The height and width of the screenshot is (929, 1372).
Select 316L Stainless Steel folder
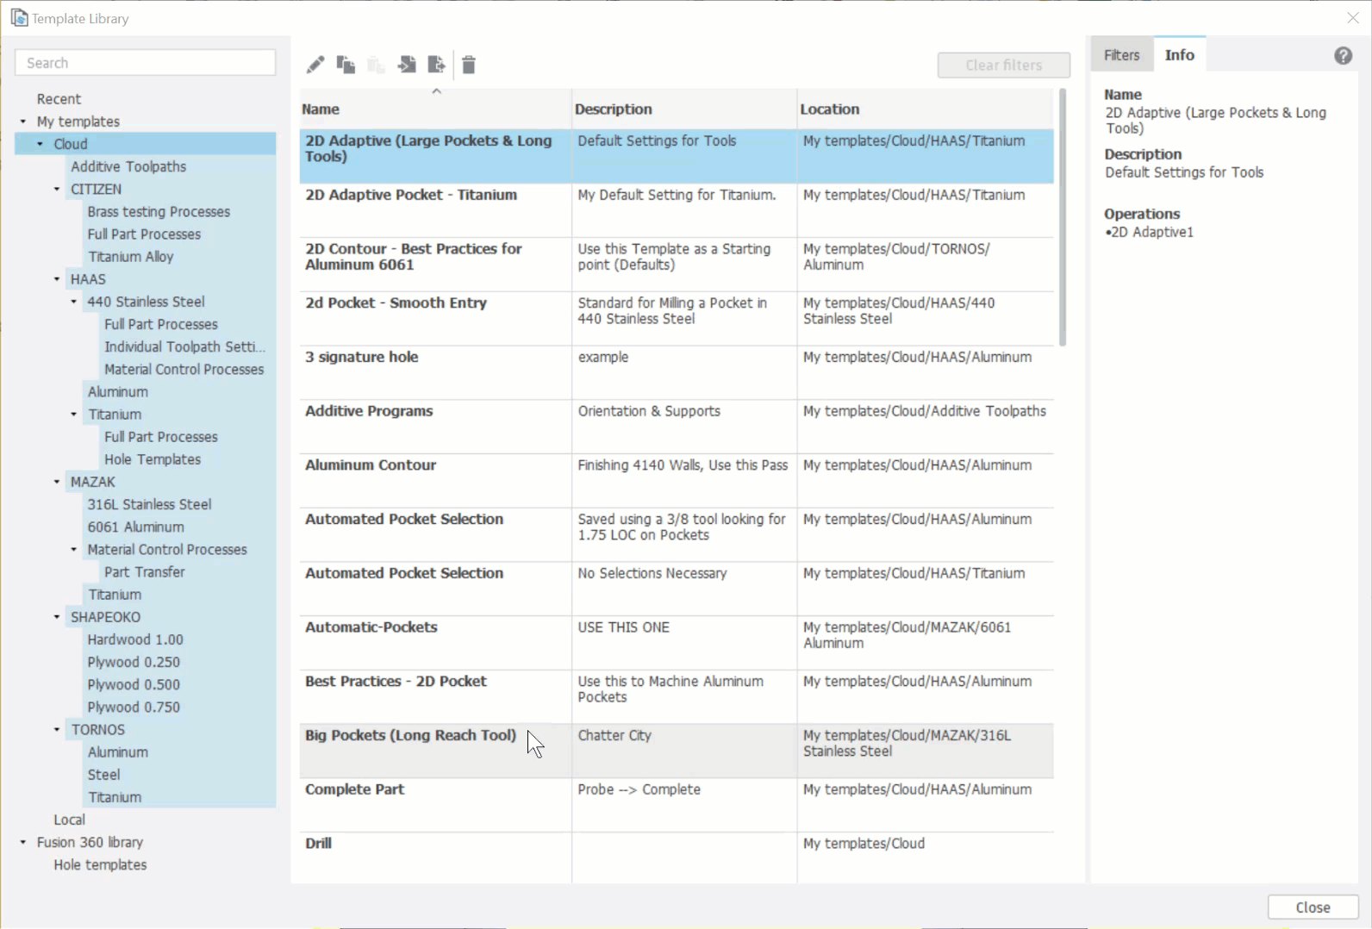[x=149, y=504]
